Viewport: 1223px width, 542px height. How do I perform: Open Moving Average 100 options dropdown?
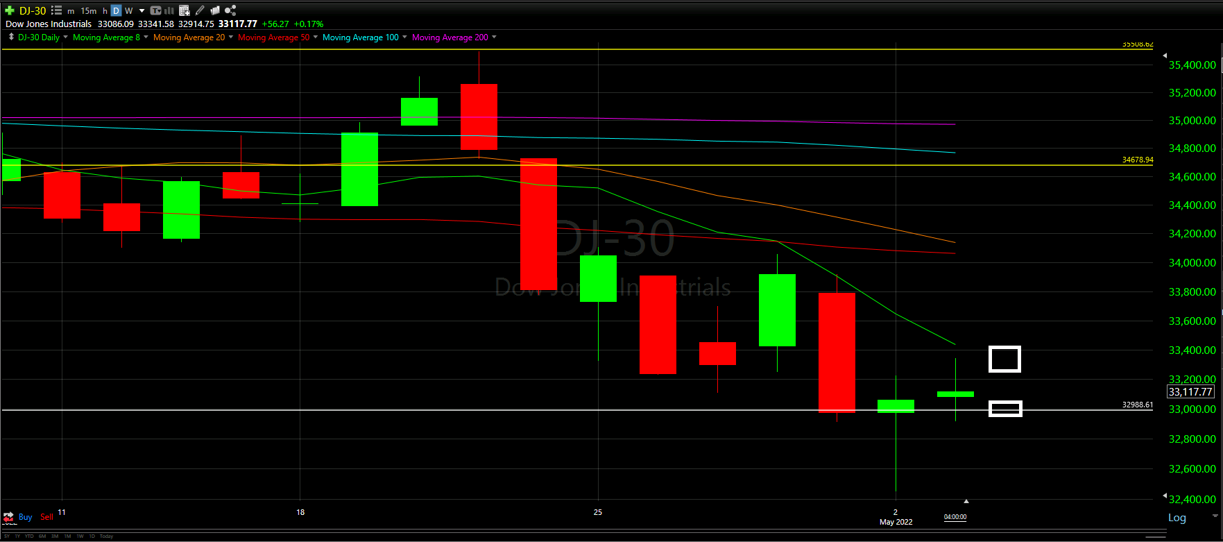point(404,37)
